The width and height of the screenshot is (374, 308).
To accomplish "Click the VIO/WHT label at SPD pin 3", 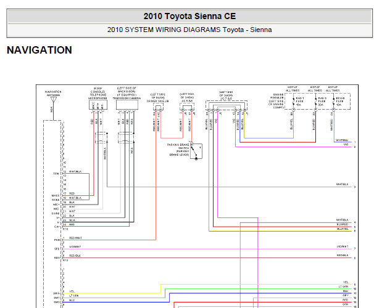I will point(75,246).
